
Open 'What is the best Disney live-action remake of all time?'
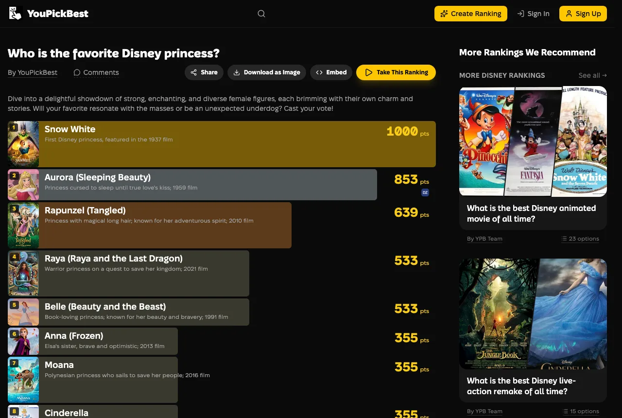tap(521, 386)
